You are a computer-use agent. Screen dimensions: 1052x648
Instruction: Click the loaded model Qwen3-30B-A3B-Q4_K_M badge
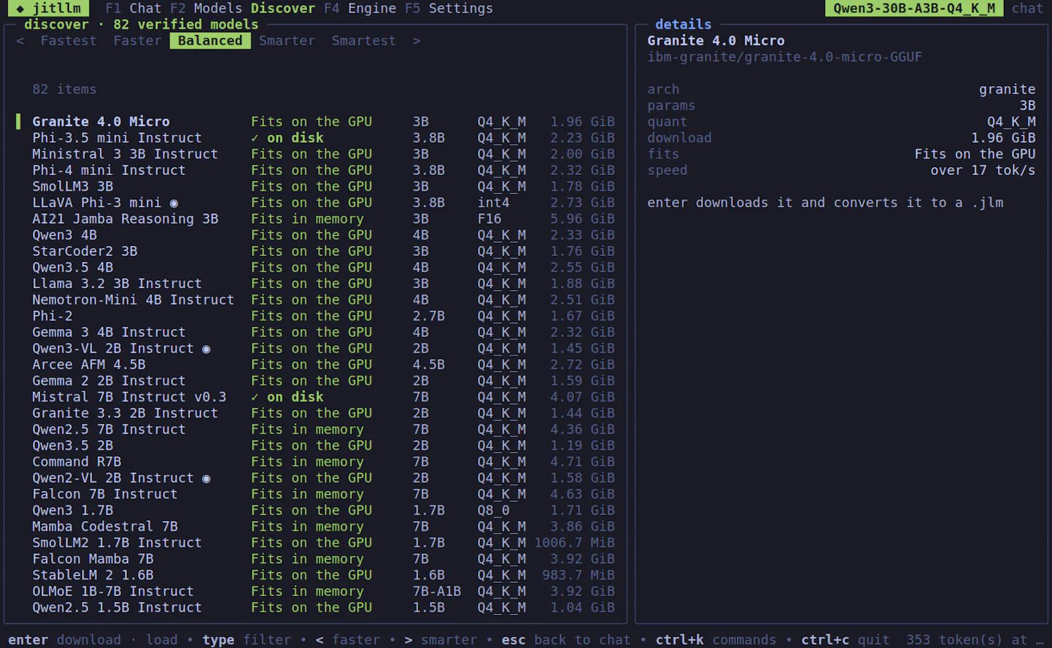914,8
